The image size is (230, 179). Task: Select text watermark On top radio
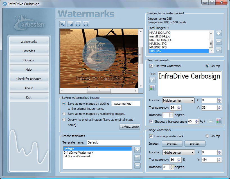pos(207,66)
